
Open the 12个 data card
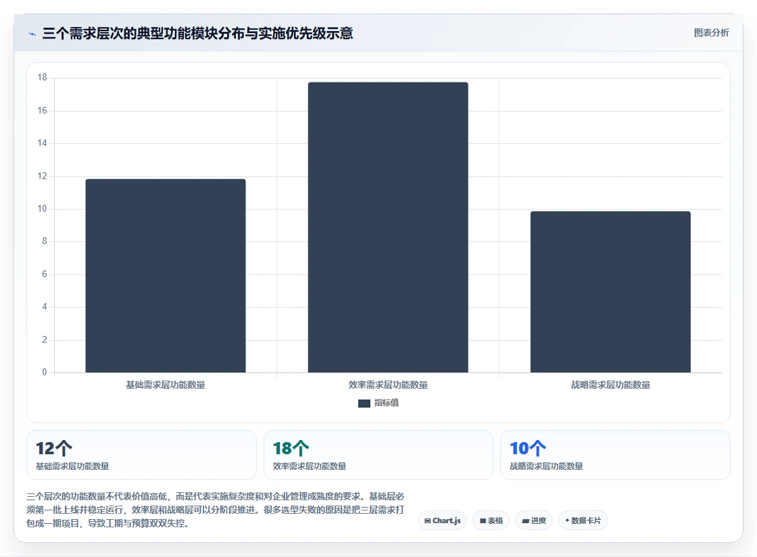click(x=141, y=455)
